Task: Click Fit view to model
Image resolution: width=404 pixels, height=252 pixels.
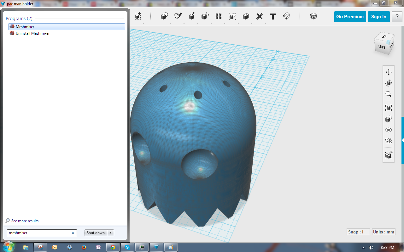Action: tap(389, 108)
